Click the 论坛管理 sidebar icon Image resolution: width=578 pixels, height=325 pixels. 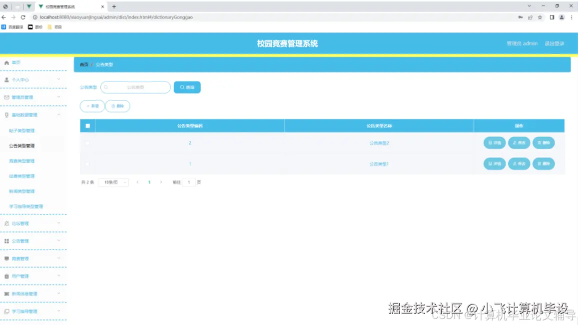[7, 223]
